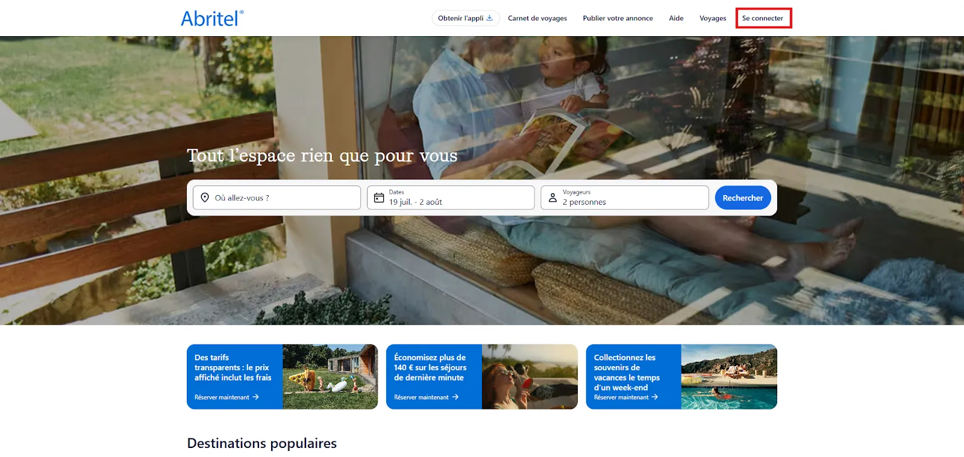Open the Aide menu item
Image resolution: width=964 pixels, height=457 pixels.
coord(676,18)
